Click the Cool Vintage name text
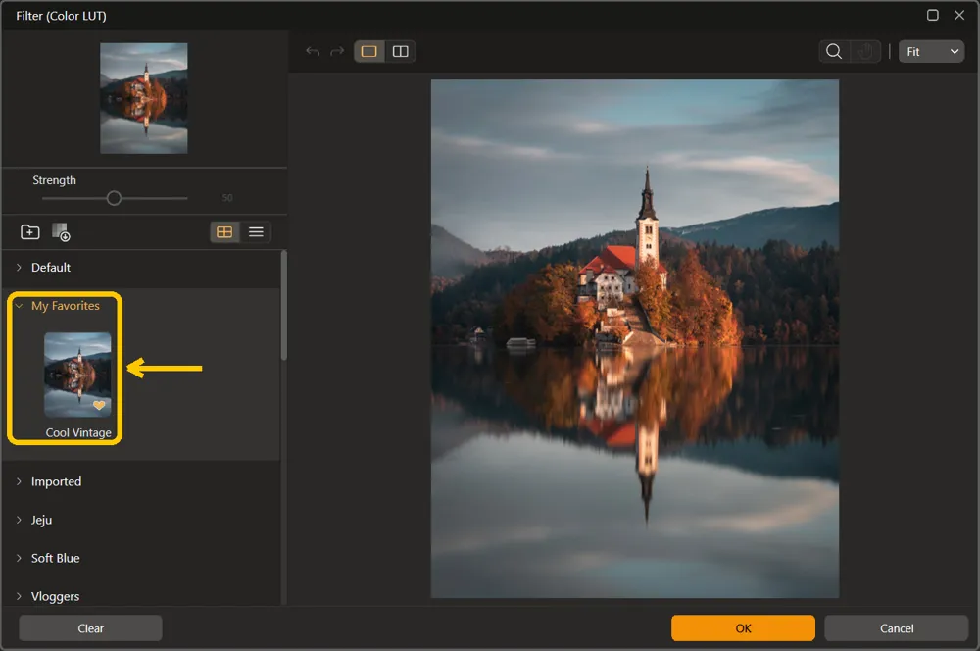 tap(78, 432)
